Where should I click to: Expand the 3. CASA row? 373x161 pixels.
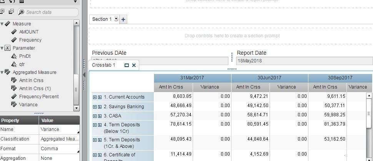(95, 116)
